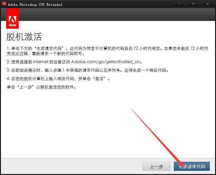Click the 脱机激活 heading
The width and height of the screenshot is (216, 175).
click(x=24, y=37)
